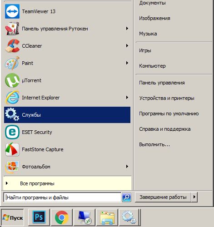This screenshot has width=214, height=227.
Task: Click the search magnifier button
Action: 126,197
